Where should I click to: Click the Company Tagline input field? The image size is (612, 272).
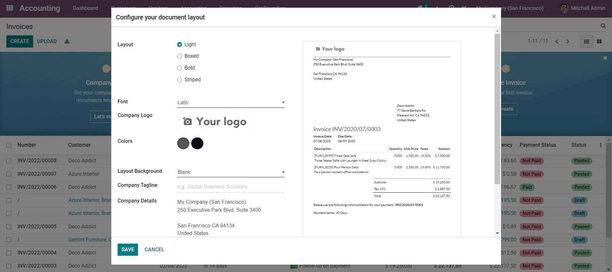pyautogui.click(x=231, y=187)
